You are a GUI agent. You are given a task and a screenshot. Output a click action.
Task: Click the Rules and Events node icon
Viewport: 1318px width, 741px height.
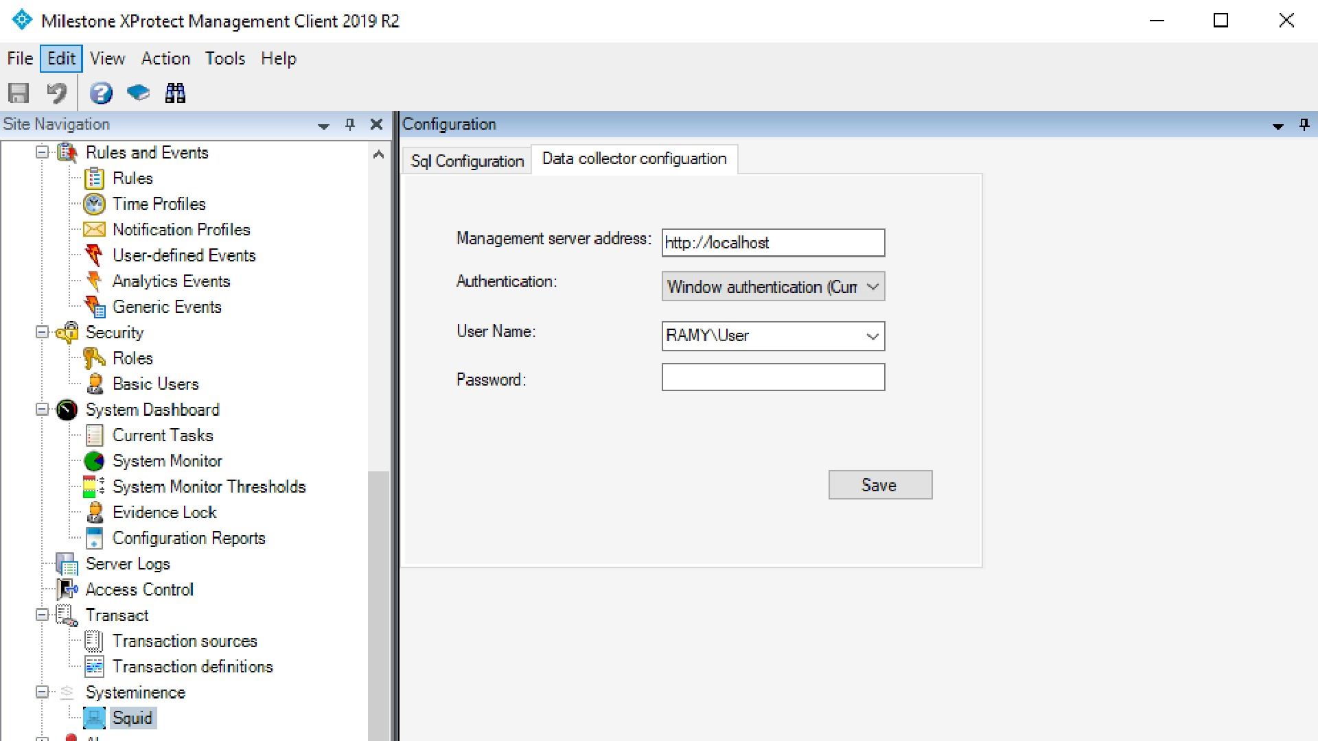click(x=67, y=152)
